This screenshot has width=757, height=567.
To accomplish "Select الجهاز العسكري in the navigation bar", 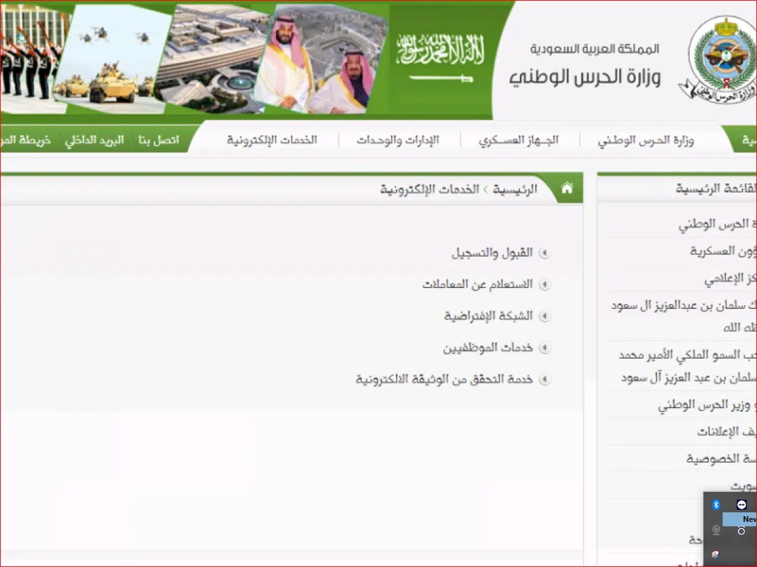I will (519, 140).
